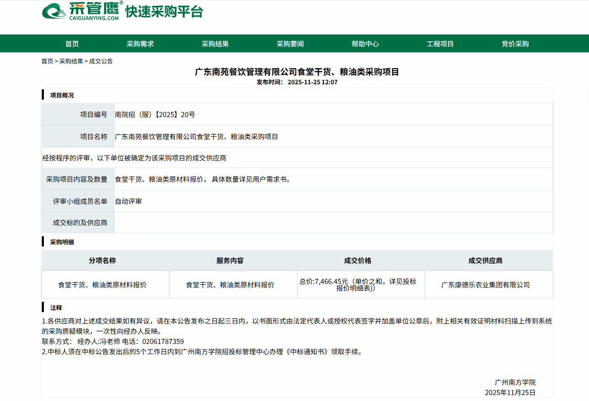
Task: Open the 采购结果 navigation tab
Action: (x=215, y=44)
